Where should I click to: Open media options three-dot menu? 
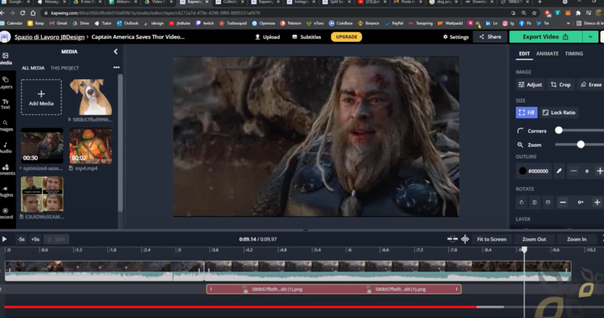point(116,67)
